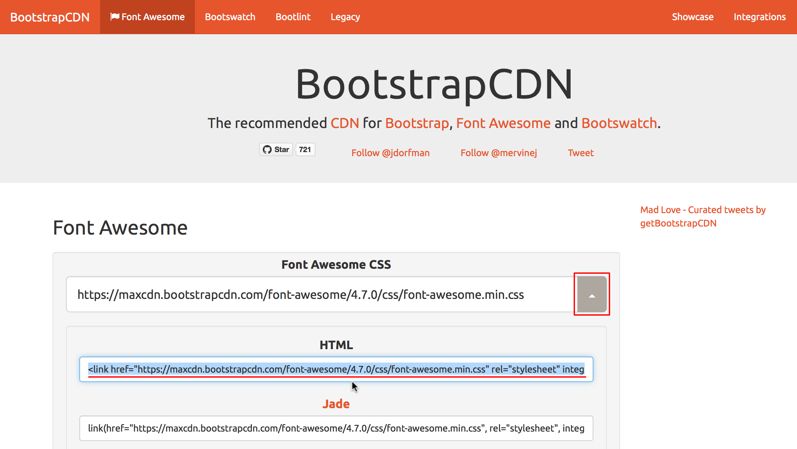Screen dimensions: 797x449
Task: Click the BootstrapCDN brand logo in navbar
Action: pyautogui.click(x=50, y=17)
